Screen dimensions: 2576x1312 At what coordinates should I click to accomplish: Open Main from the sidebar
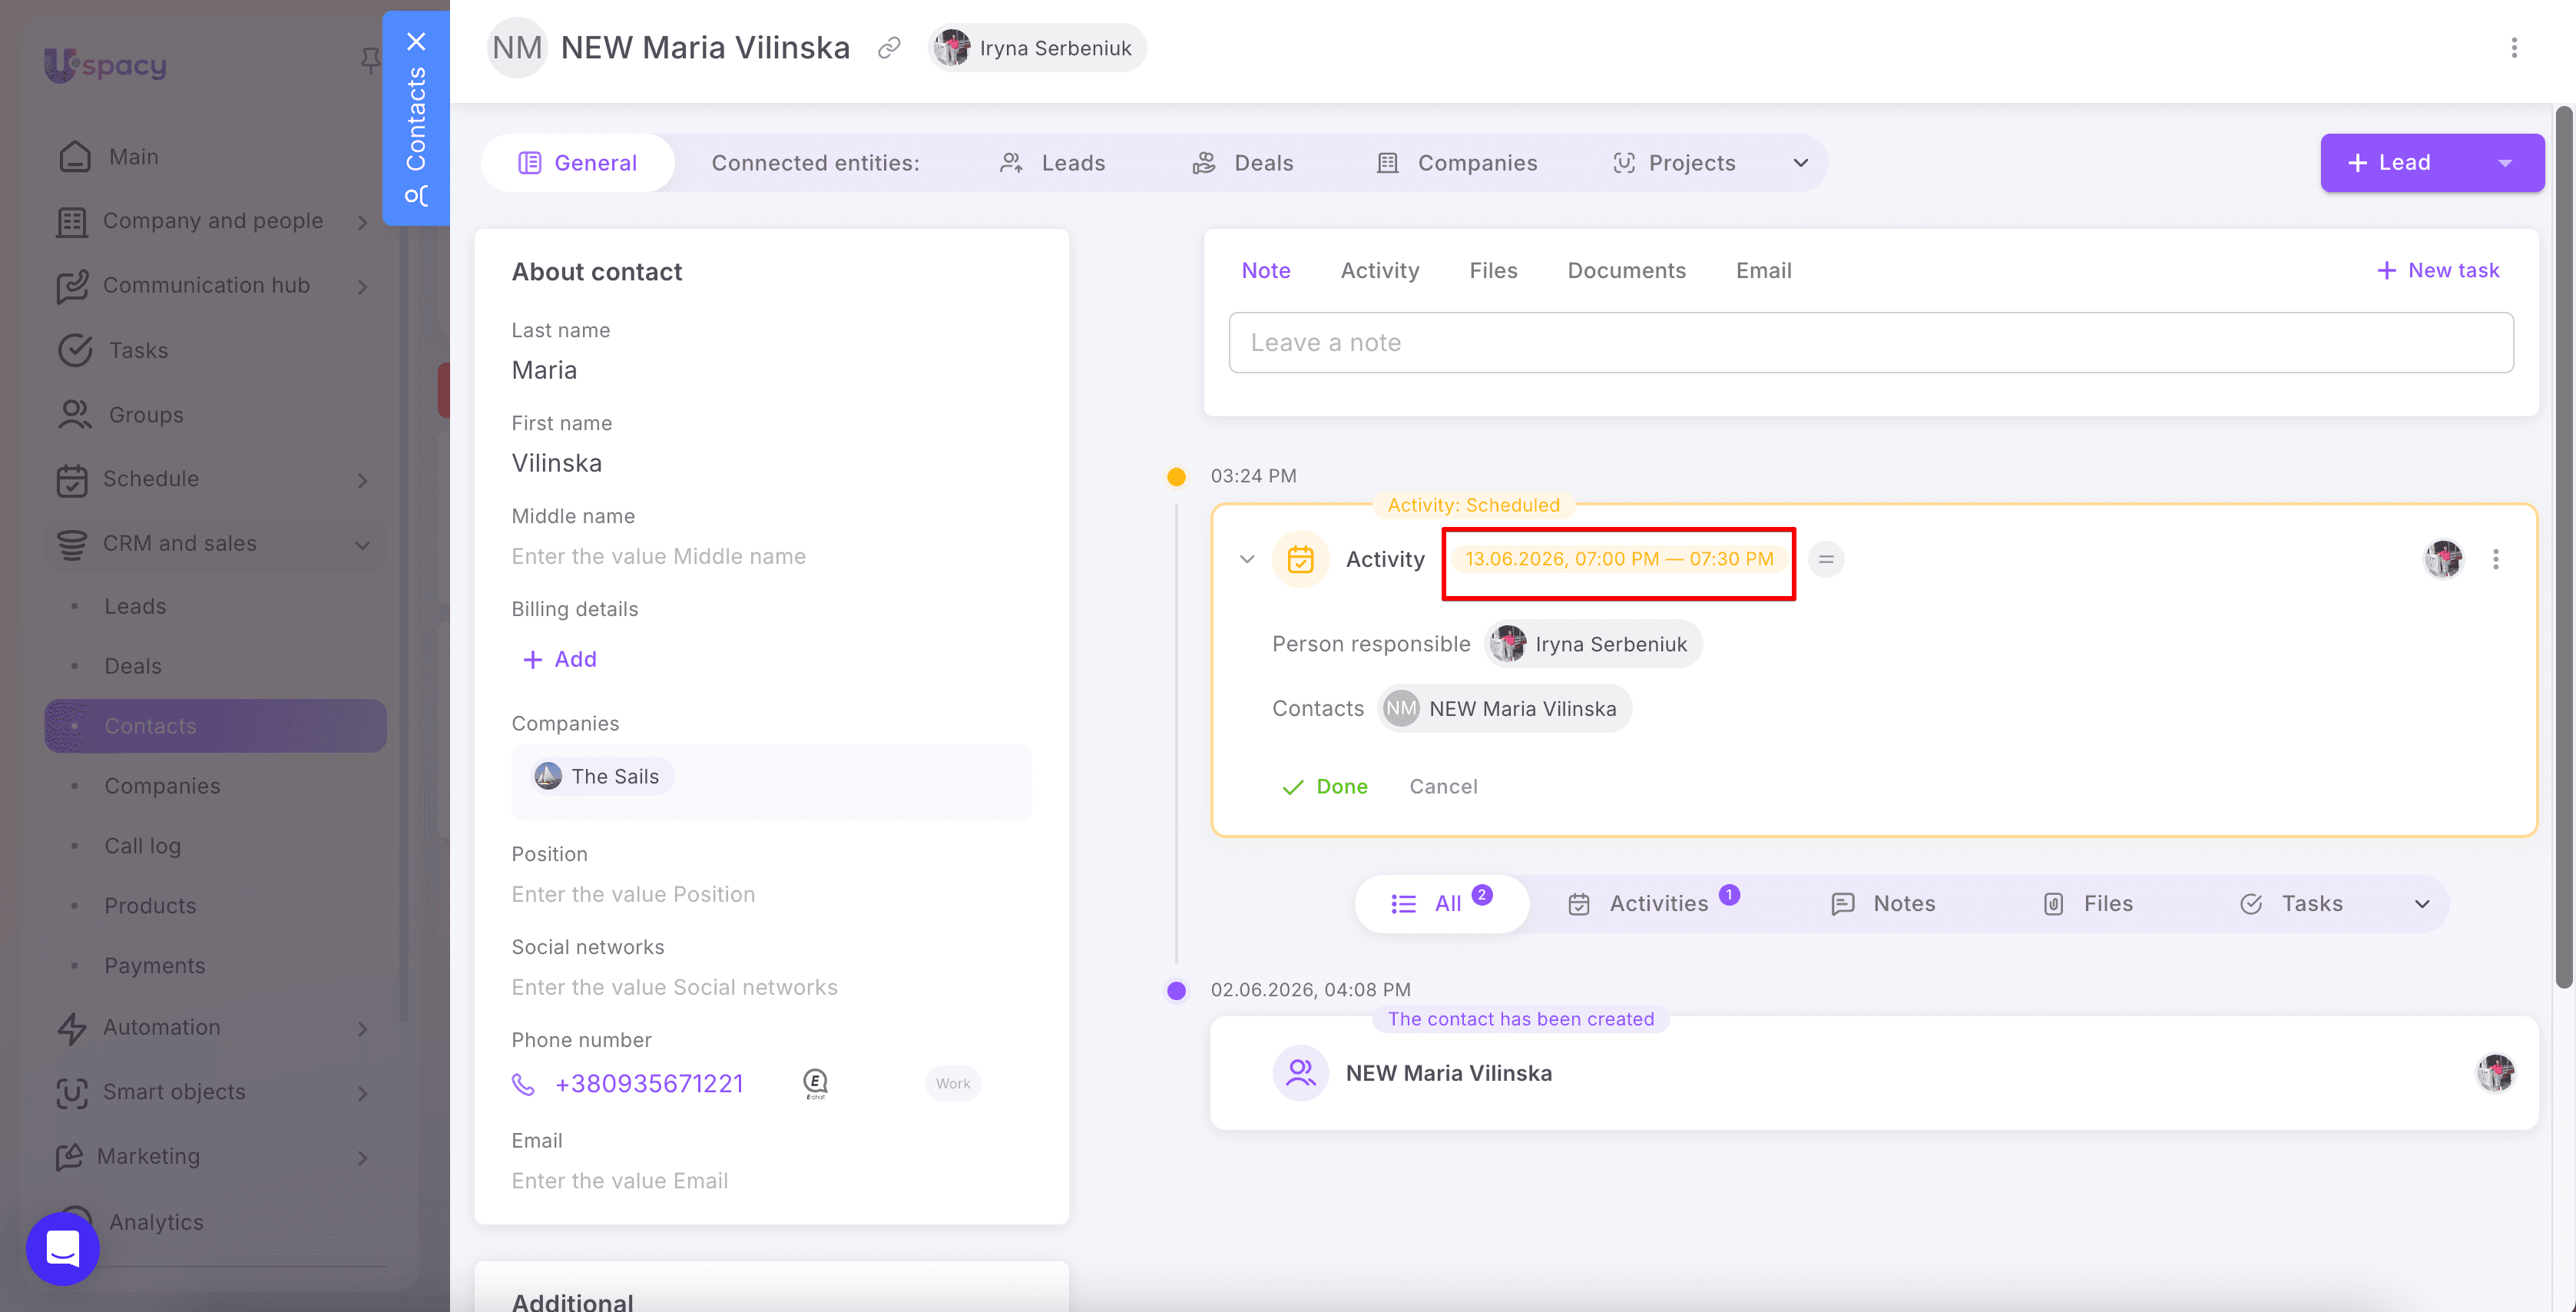click(x=133, y=157)
